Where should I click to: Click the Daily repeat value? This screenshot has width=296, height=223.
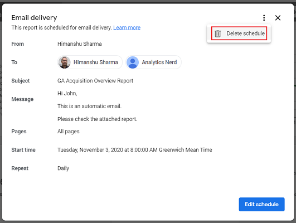63,168
